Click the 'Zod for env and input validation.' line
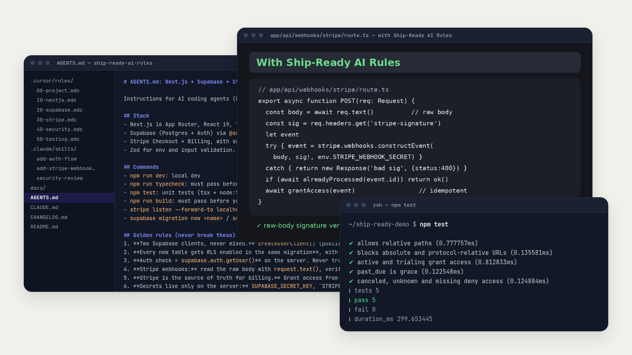Screen dimensions: 632x355 click(x=179, y=150)
